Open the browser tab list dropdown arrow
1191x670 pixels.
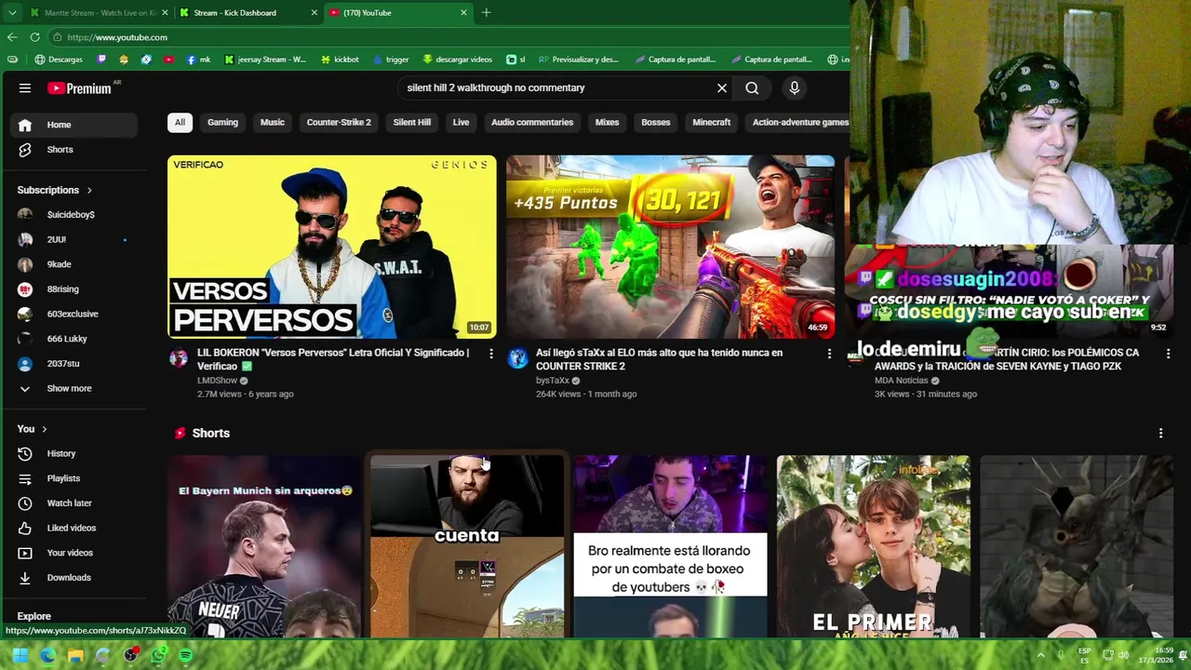coord(12,13)
